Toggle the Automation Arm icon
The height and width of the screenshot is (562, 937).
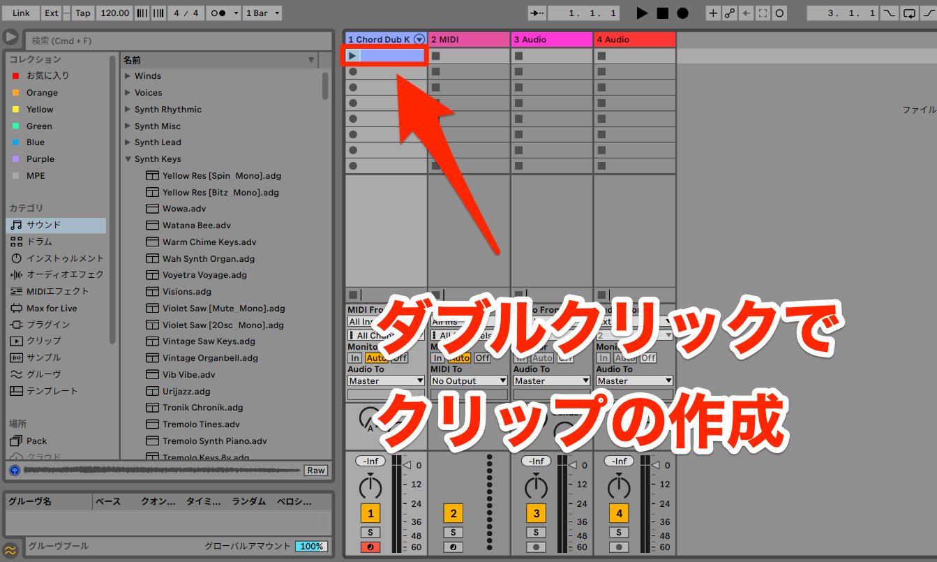[x=730, y=13]
